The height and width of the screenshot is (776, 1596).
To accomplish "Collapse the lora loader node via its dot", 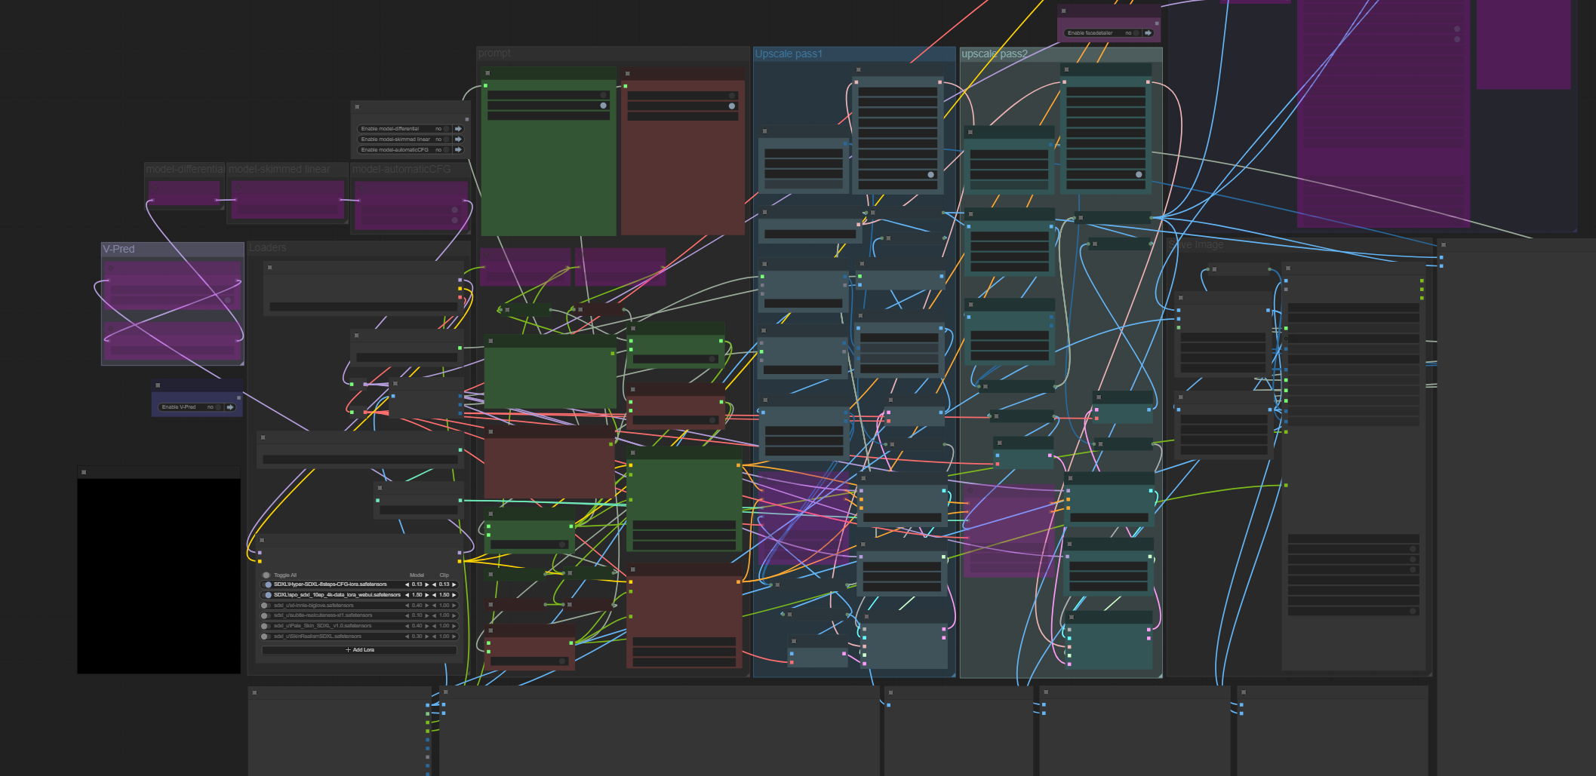I will pyautogui.click(x=262, y=540).
